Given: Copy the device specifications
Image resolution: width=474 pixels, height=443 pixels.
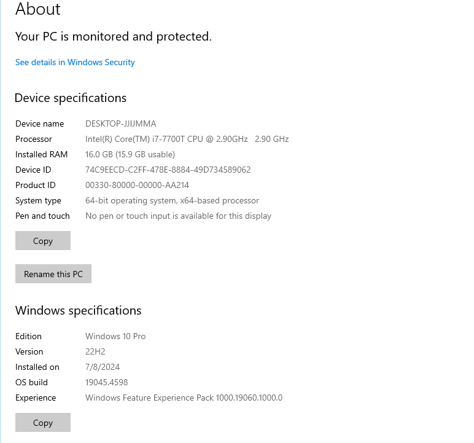Looking at the screenshot, I should [43, 241].
